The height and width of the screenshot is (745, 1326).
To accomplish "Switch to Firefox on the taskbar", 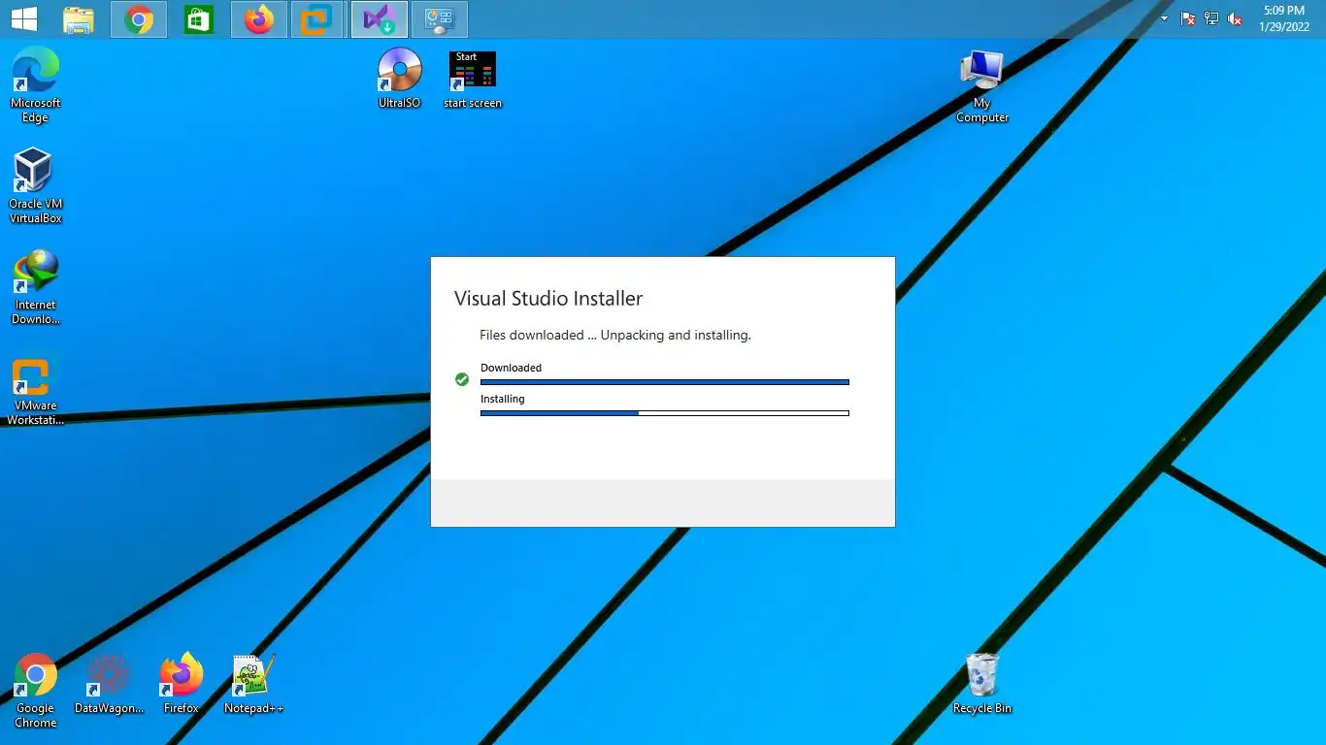I will click(x=259, y=19).
